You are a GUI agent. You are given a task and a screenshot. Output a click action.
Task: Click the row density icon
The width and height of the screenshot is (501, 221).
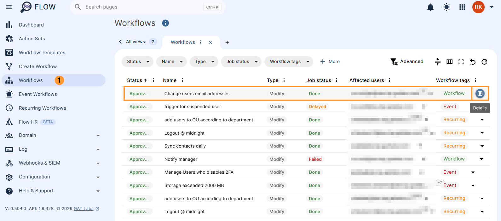(438, 61)
